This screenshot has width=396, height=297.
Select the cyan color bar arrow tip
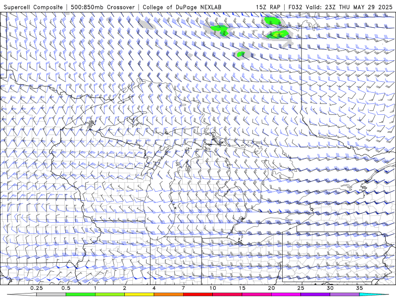pos(374,295)
